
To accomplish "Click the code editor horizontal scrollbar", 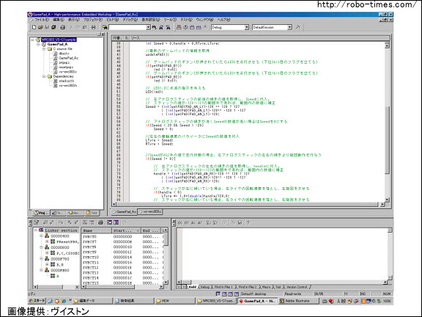I will tap(248, 205).
